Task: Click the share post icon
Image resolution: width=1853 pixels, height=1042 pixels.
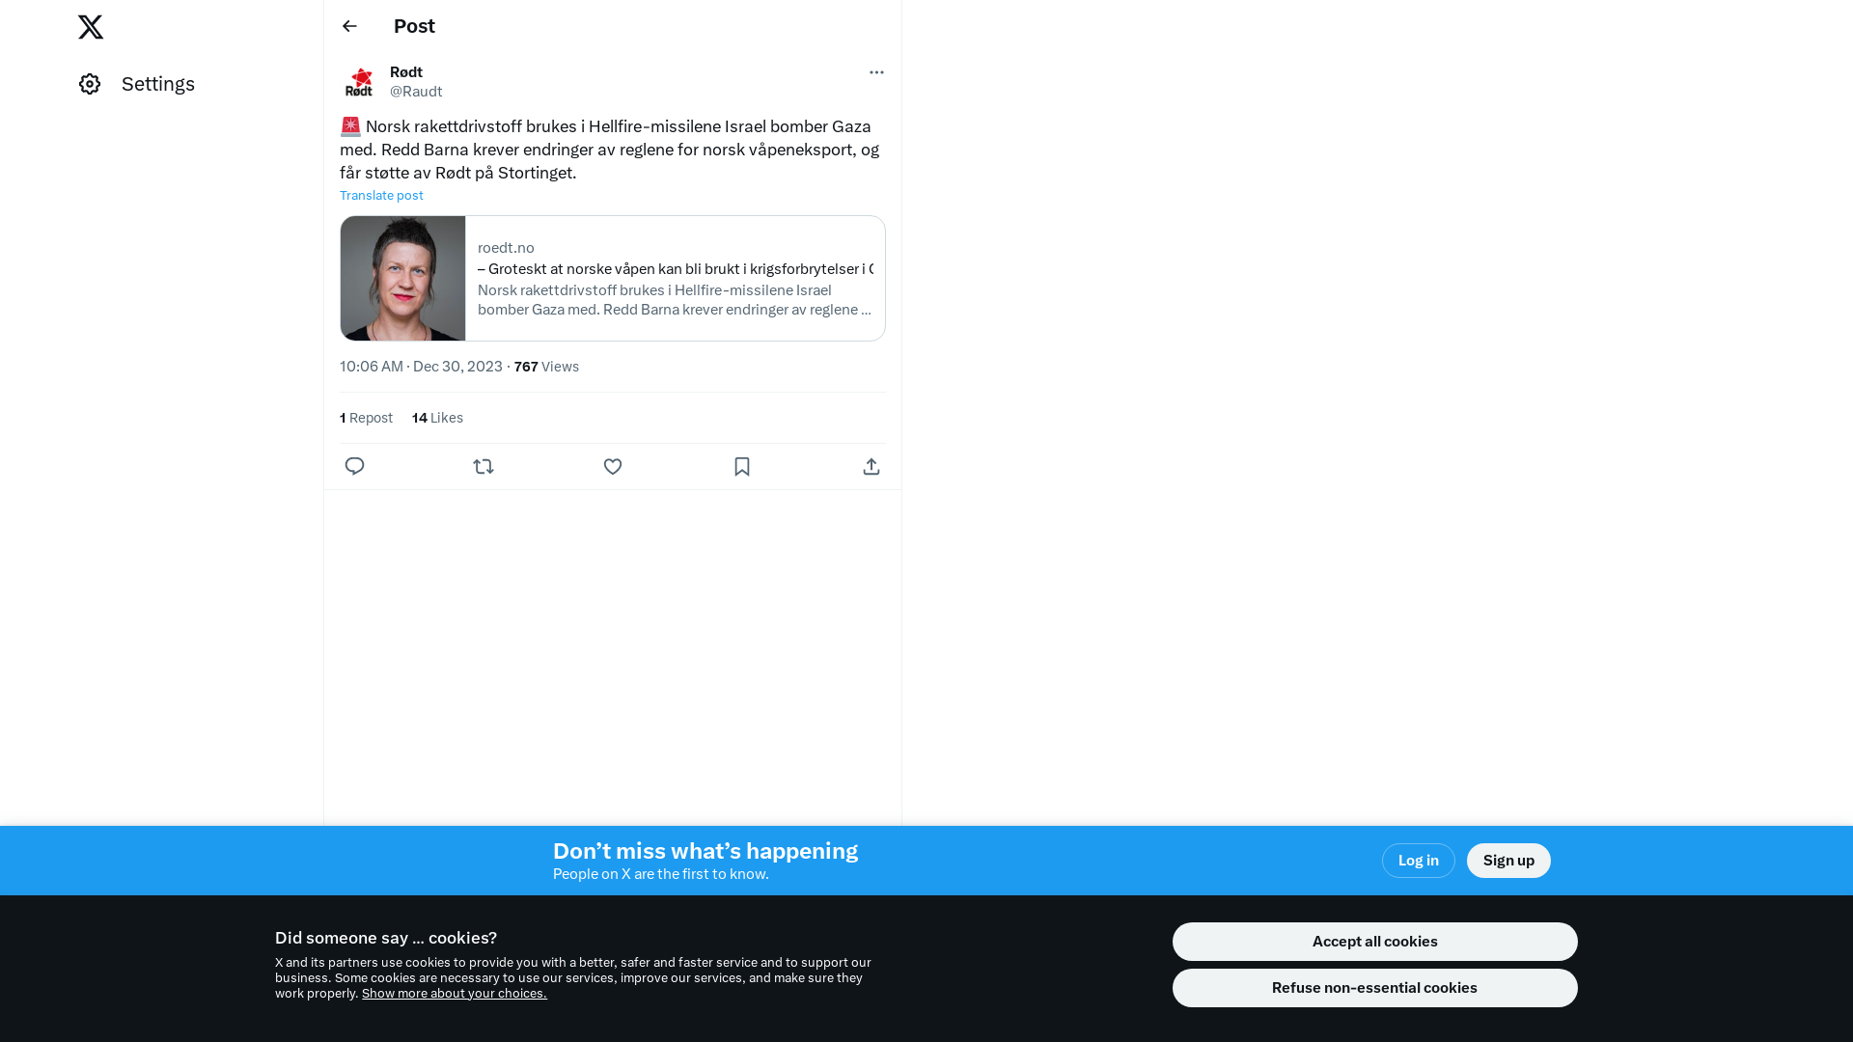Action: pos(871,467)
